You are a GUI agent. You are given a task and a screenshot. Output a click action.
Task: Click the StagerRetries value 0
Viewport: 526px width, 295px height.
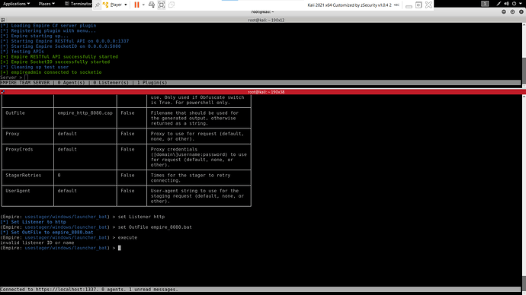click(59, 176)
